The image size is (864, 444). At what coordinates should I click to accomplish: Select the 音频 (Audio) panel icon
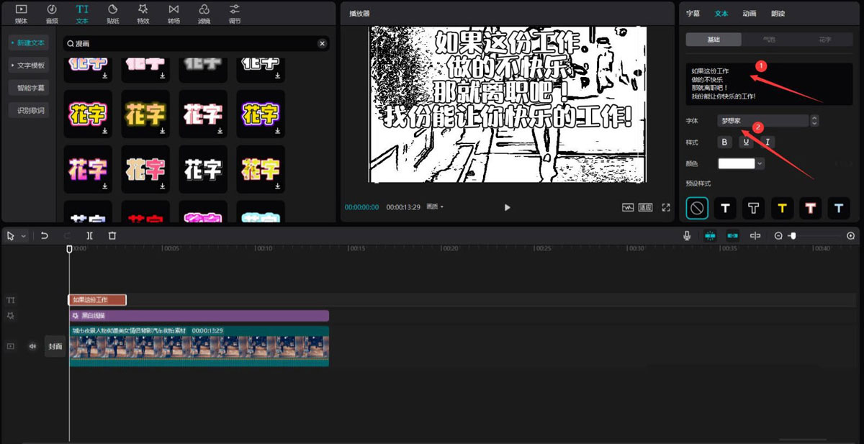(50, 13)
